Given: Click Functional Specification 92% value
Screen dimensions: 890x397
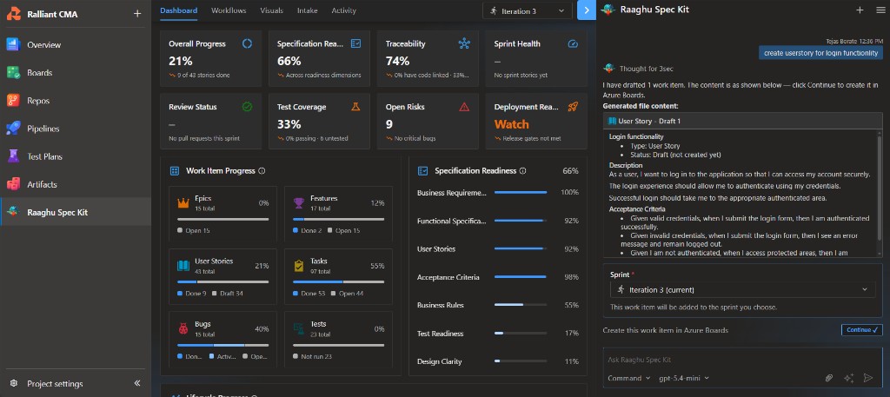Looking at the screenshot, I should (571, 221).
